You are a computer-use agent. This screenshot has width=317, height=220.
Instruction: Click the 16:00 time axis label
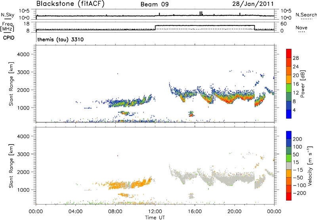pos(195,212)
